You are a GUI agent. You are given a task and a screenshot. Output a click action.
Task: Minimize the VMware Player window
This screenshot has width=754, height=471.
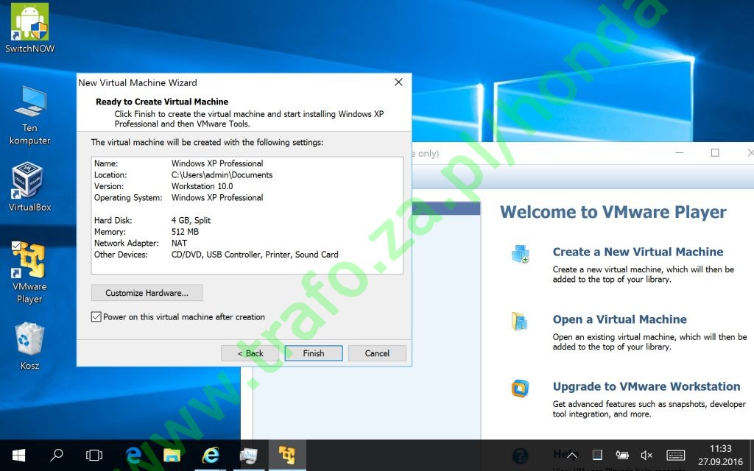[x=679, y=153]
